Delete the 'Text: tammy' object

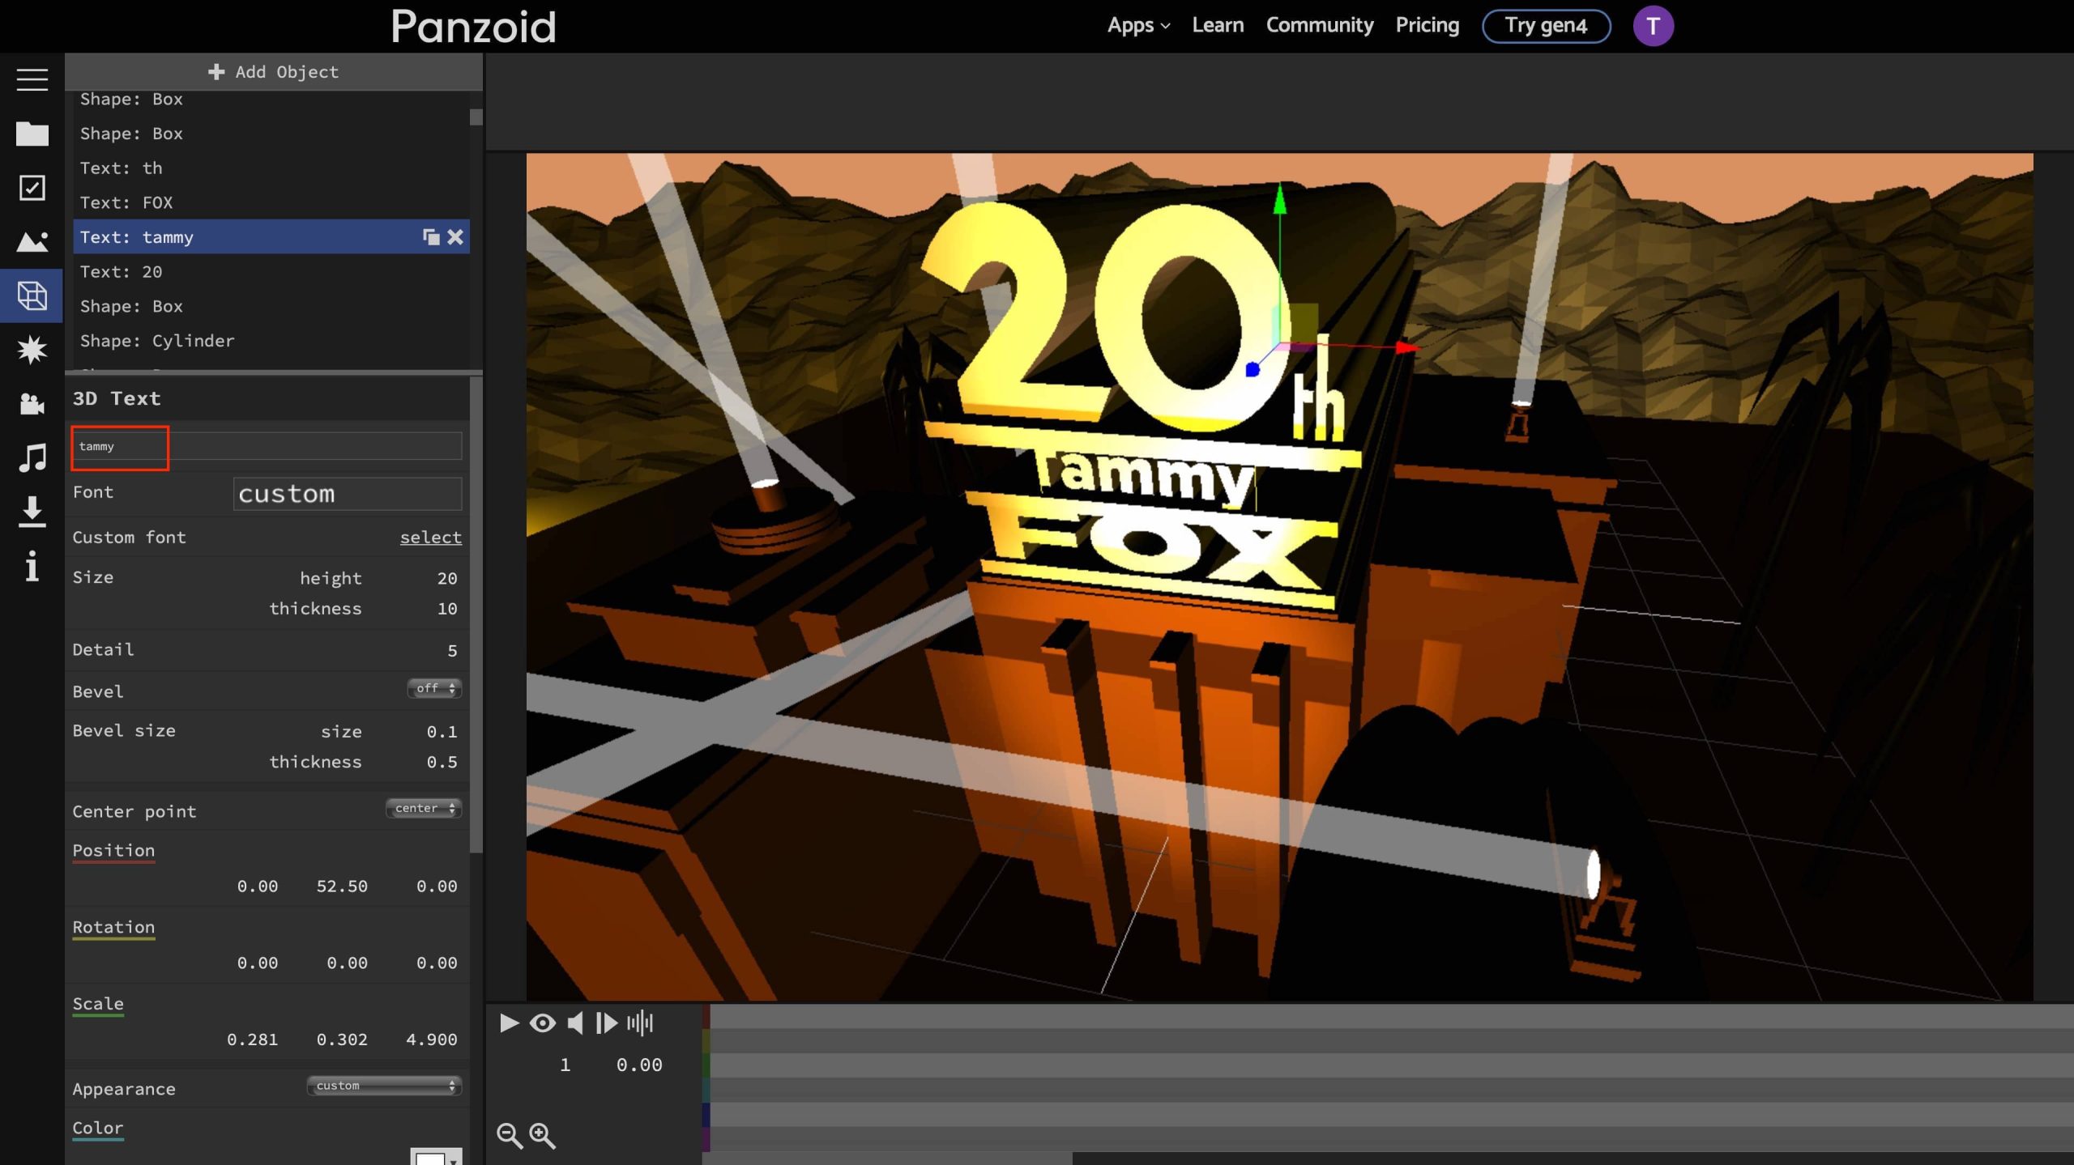point(455,237)
